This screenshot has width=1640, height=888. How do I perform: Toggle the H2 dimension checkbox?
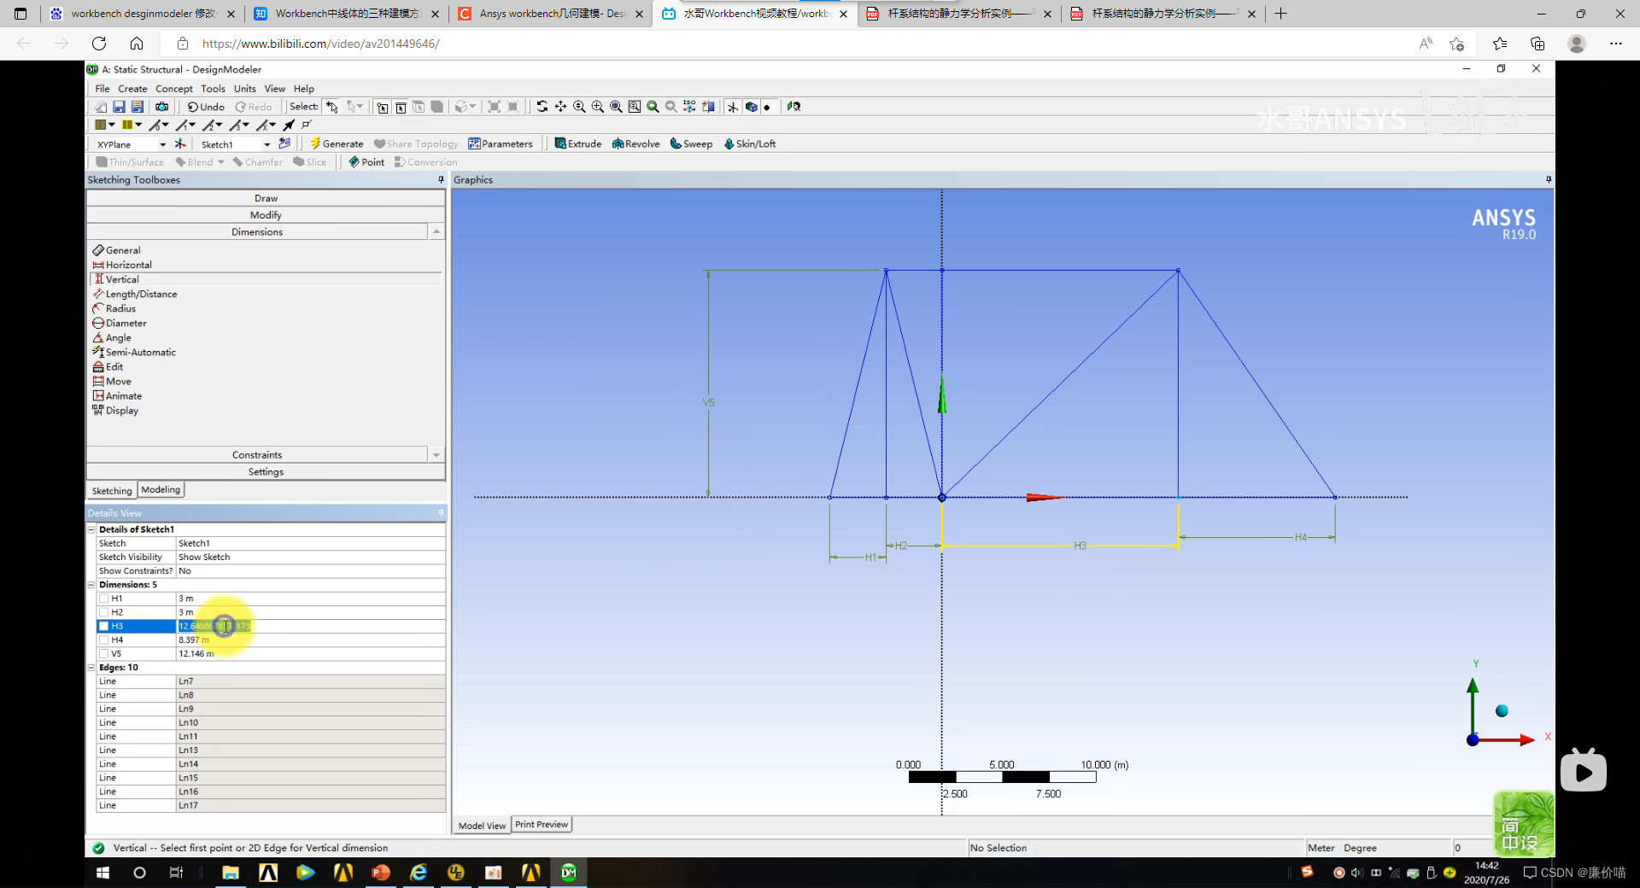pyautogui.click(x=103, y=612)
